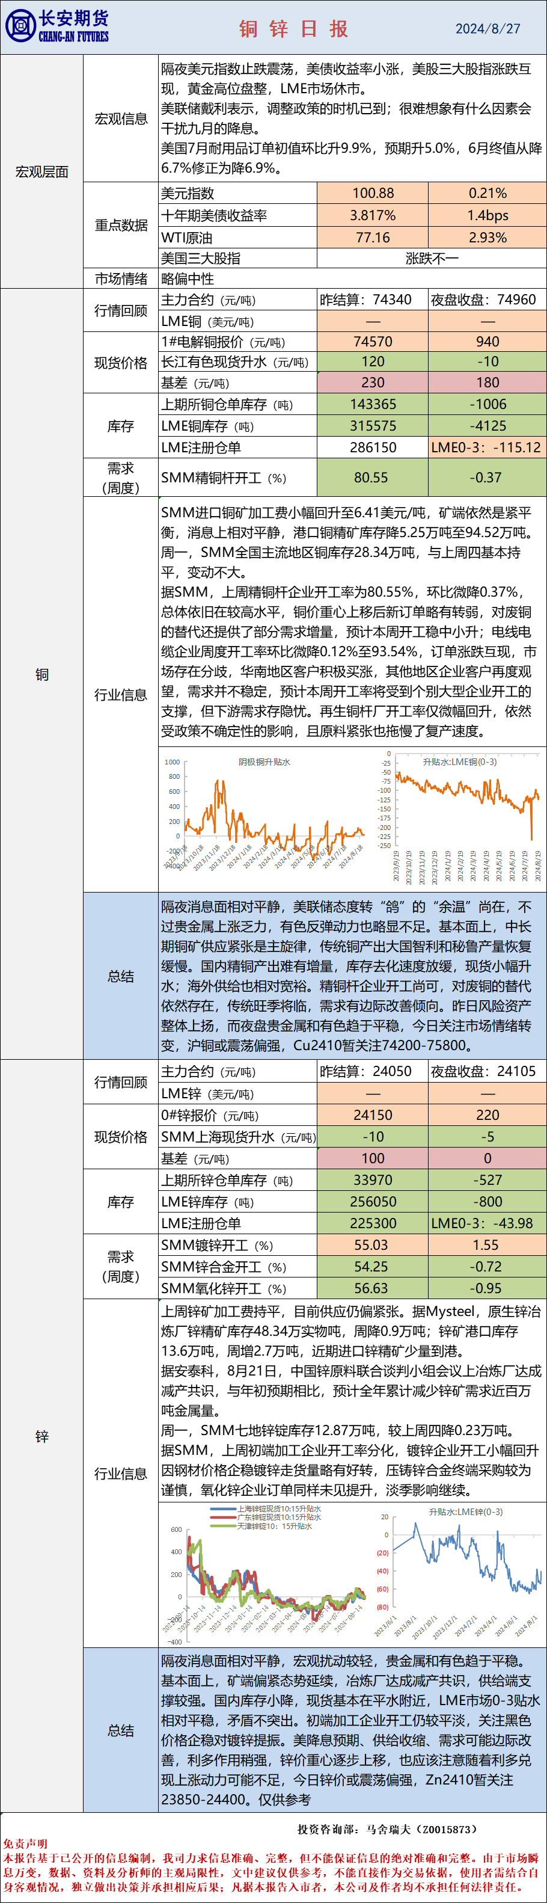Select the yield value 3.817%
547x1903 pixels.
[373, 215]
